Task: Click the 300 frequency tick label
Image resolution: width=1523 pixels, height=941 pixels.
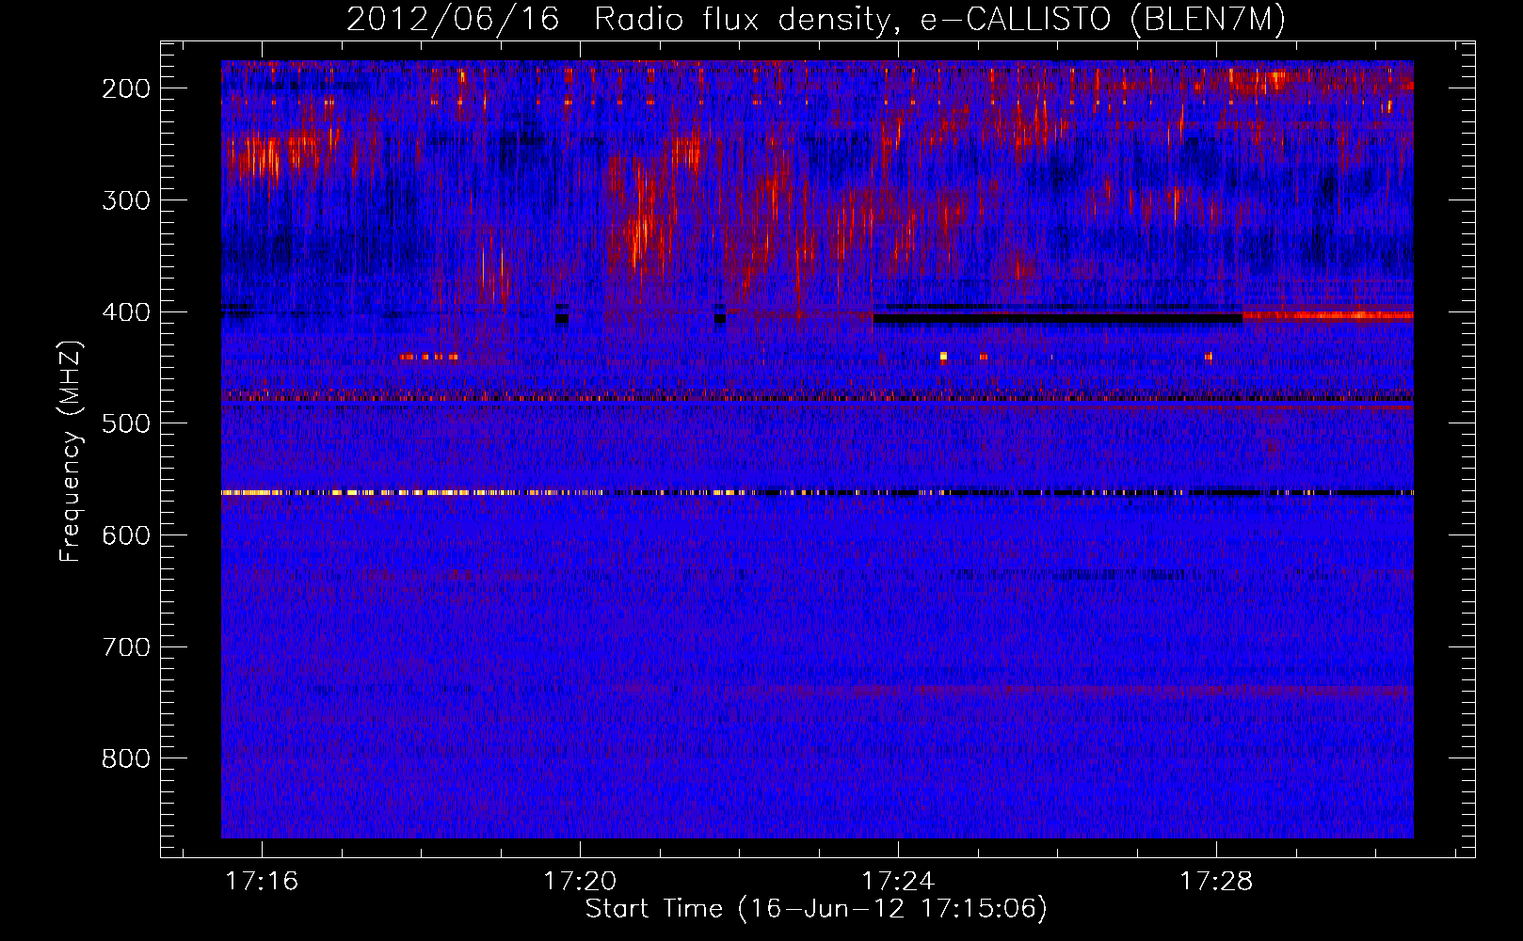Action: pyautogui.click(x=126, y=200)
